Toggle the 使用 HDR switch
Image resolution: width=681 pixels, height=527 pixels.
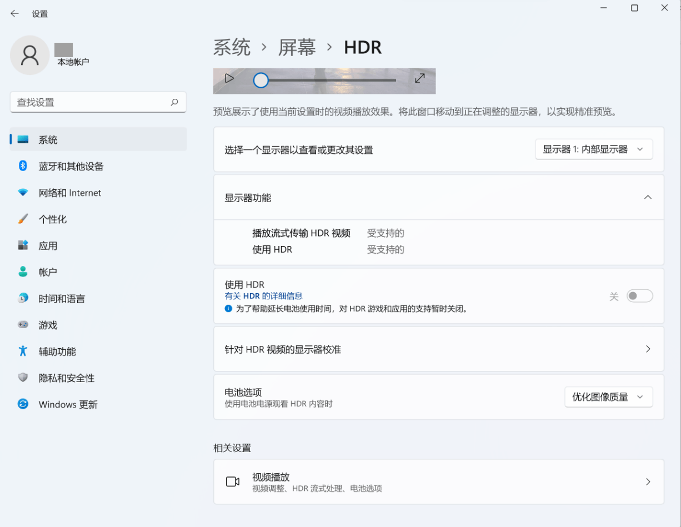(639, 296)
